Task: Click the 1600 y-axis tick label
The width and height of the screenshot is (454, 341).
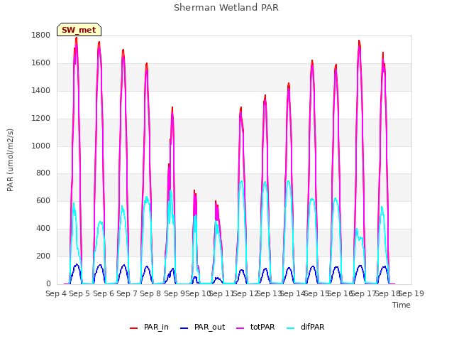Action: coord(41,63)
